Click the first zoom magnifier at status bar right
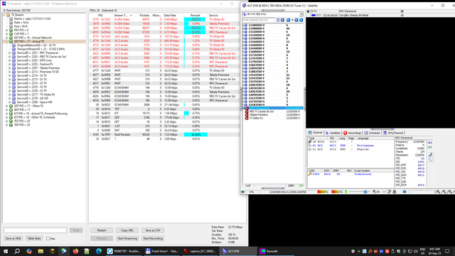The width and height of the screenshot is (455, 256). 438,191
